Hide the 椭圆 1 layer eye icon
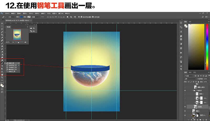The image size is (210, 121). [x=185, y=111]
